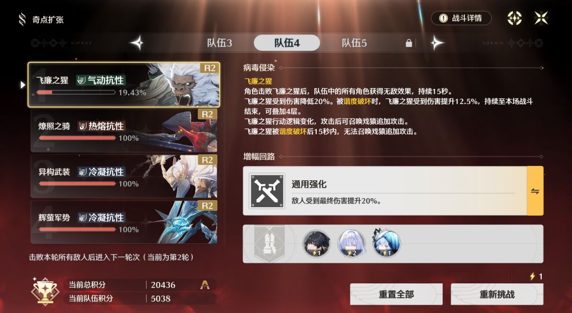Image resolution: width=572 pixels, height=313 pixels.
Task: Open 战斗详情 battle details
Action: click(461, 18)
